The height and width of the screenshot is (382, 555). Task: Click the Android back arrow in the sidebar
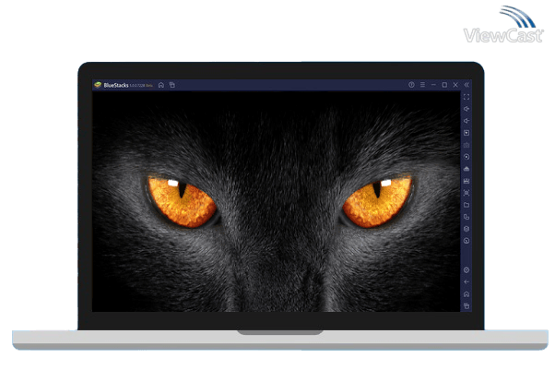466,282
